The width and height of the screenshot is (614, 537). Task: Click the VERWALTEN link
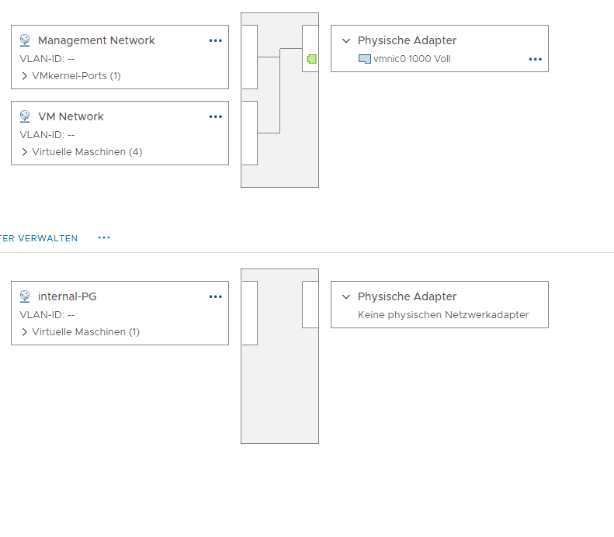pos(40,238)
